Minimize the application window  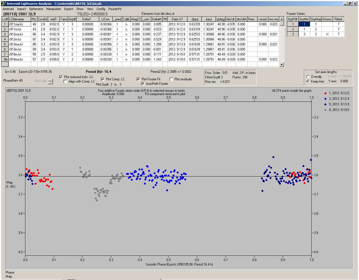pos(345,3)
